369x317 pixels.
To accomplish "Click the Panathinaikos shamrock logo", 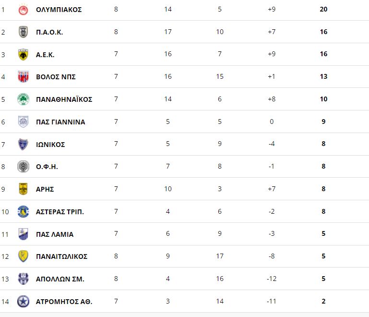I will coord(23,99).
